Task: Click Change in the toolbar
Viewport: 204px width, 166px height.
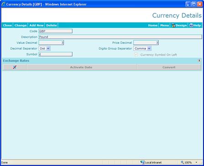Action: point(21,26)
